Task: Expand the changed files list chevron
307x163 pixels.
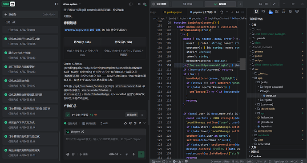Action: tap(142, 115)
